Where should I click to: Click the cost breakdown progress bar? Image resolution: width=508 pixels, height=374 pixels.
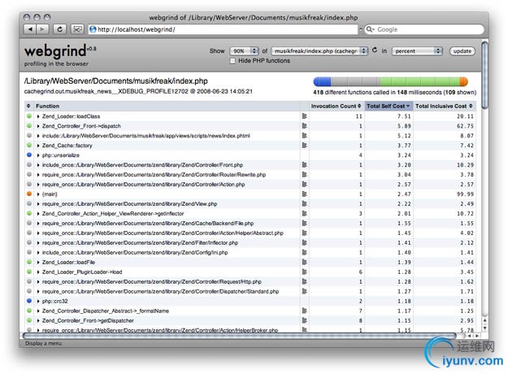click(390, 81)
